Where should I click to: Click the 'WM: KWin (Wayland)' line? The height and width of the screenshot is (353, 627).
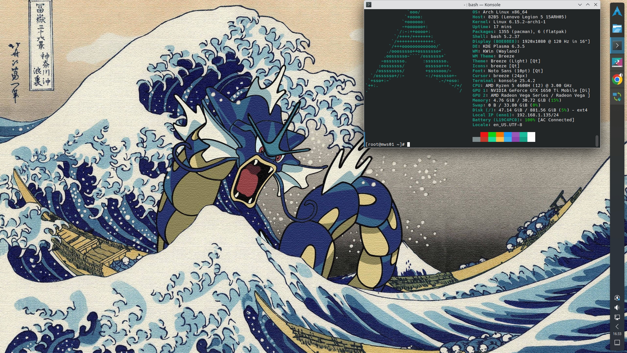tap(496, 51)
